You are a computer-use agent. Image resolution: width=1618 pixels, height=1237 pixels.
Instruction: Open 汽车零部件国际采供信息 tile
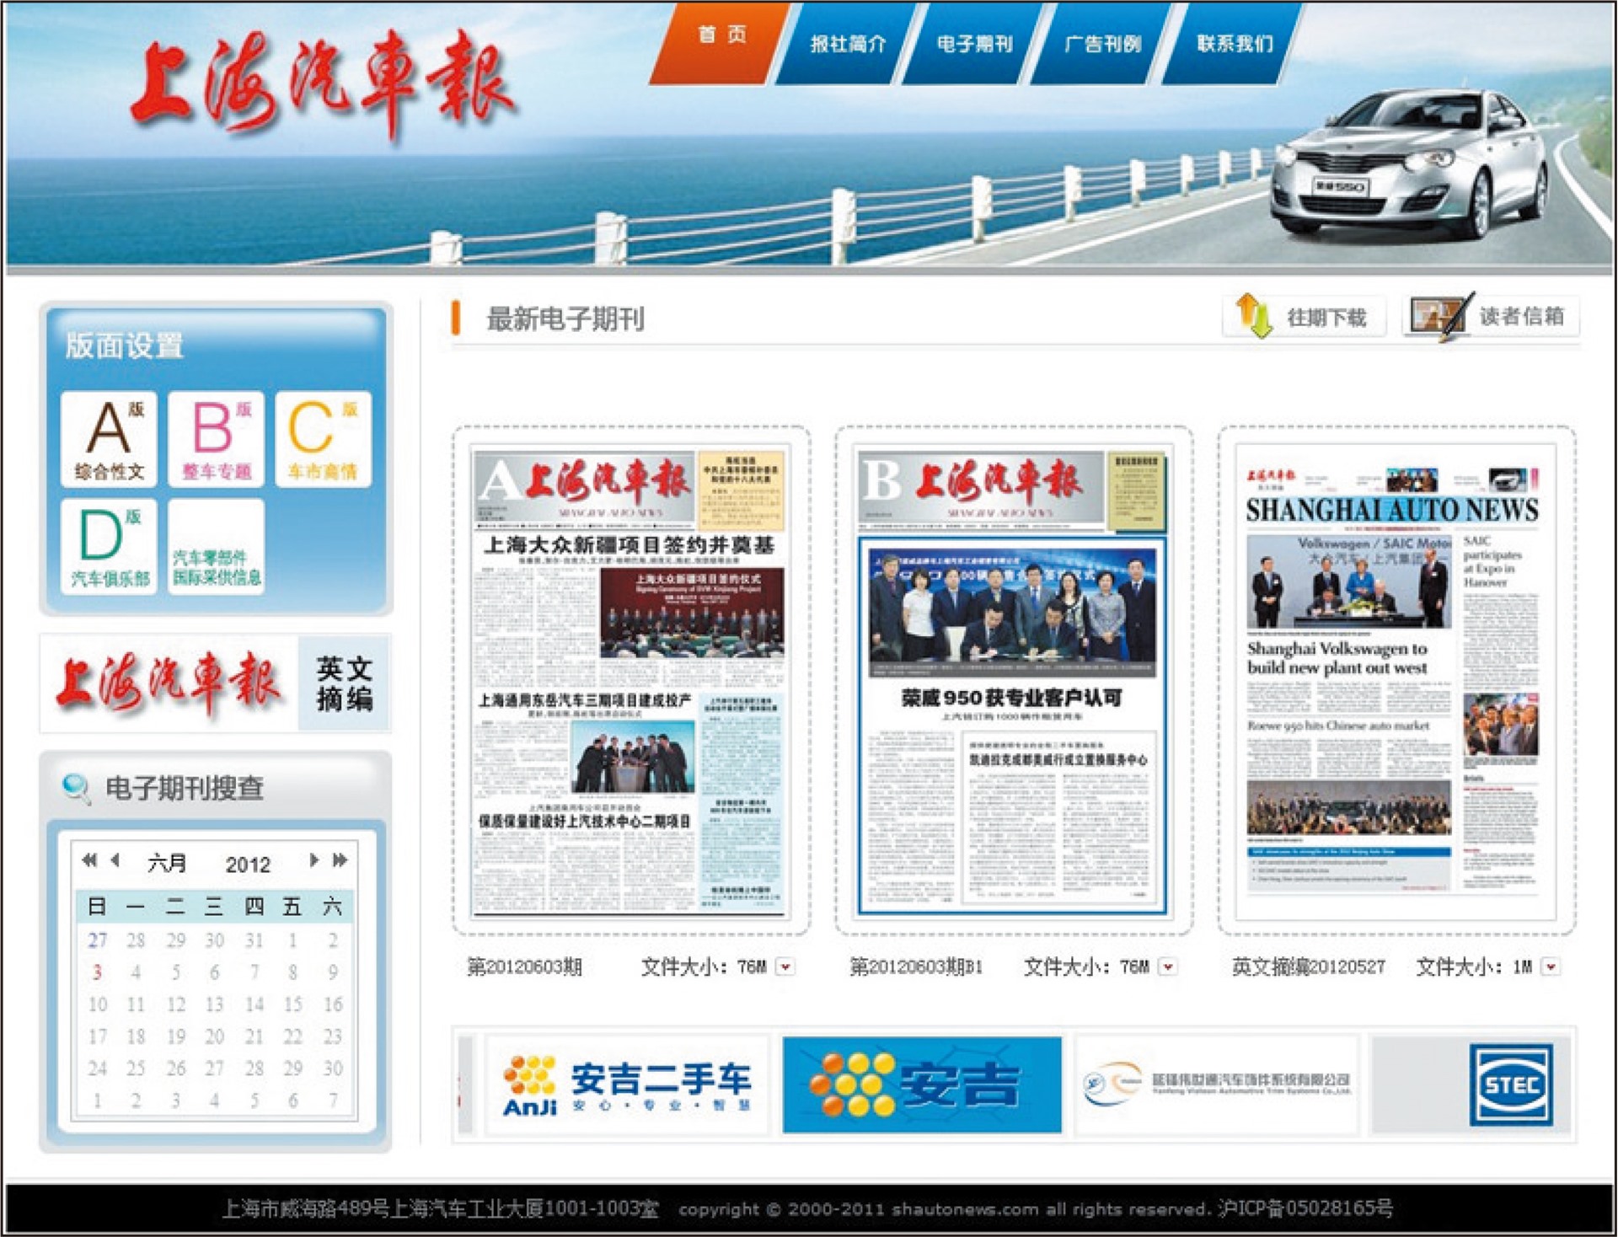216,548
